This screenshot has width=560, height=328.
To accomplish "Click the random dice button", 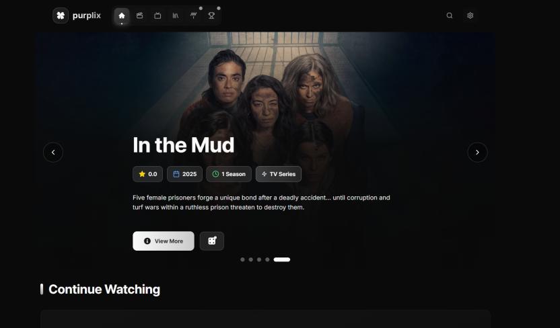I will [x=212, y=241].
